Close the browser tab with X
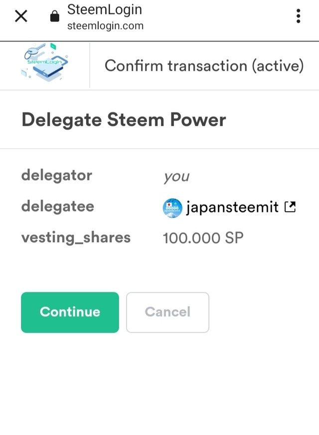This screenshot has width=319, height=435. (x=21, y=16)
